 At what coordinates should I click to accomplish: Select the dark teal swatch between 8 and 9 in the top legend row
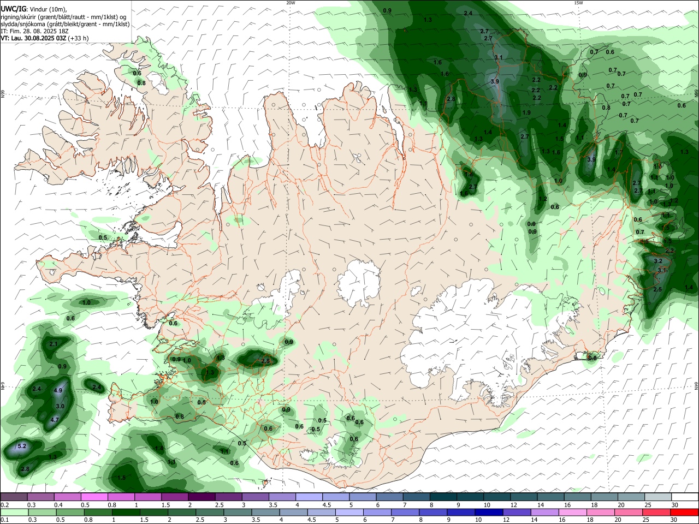click(x=443, y=497)
